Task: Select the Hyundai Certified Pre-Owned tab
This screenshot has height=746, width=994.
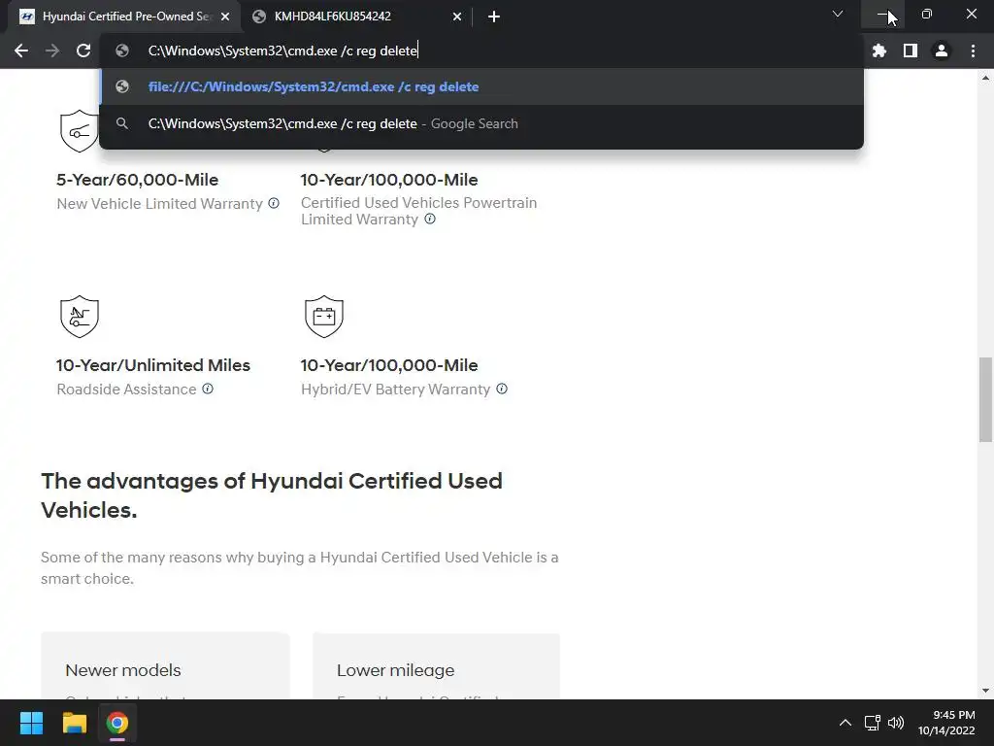Action: point(121,17)
